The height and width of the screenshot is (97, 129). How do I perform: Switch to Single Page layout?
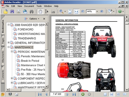(x=105, y=94)
